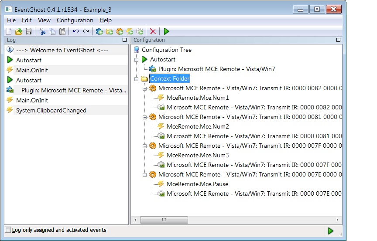Collapse the macro containing MceRemote.Mce.Num1
This screenshot has height=241, width=377.
[144, 88]
